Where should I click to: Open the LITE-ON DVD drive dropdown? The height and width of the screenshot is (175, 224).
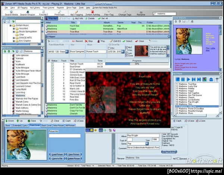click(x=123, y=51)
